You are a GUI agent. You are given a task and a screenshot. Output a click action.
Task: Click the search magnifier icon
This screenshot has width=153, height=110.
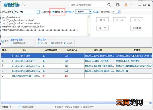pos(109,5)
